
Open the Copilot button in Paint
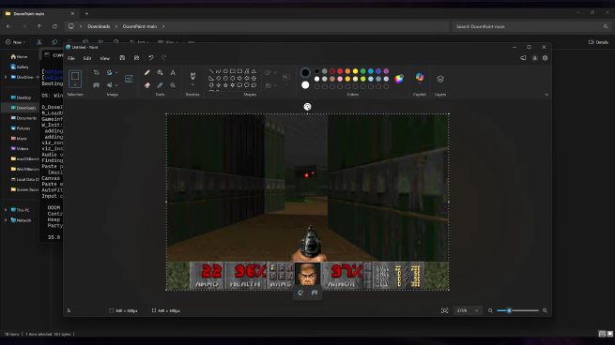[x=420, y=78]
